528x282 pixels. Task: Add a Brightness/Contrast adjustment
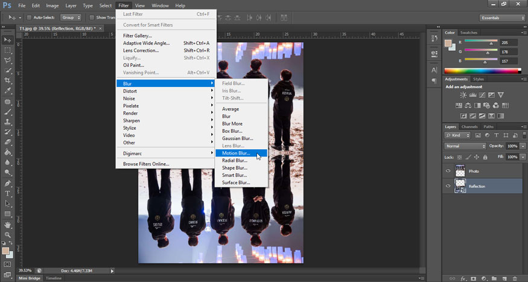click(463, 95)
